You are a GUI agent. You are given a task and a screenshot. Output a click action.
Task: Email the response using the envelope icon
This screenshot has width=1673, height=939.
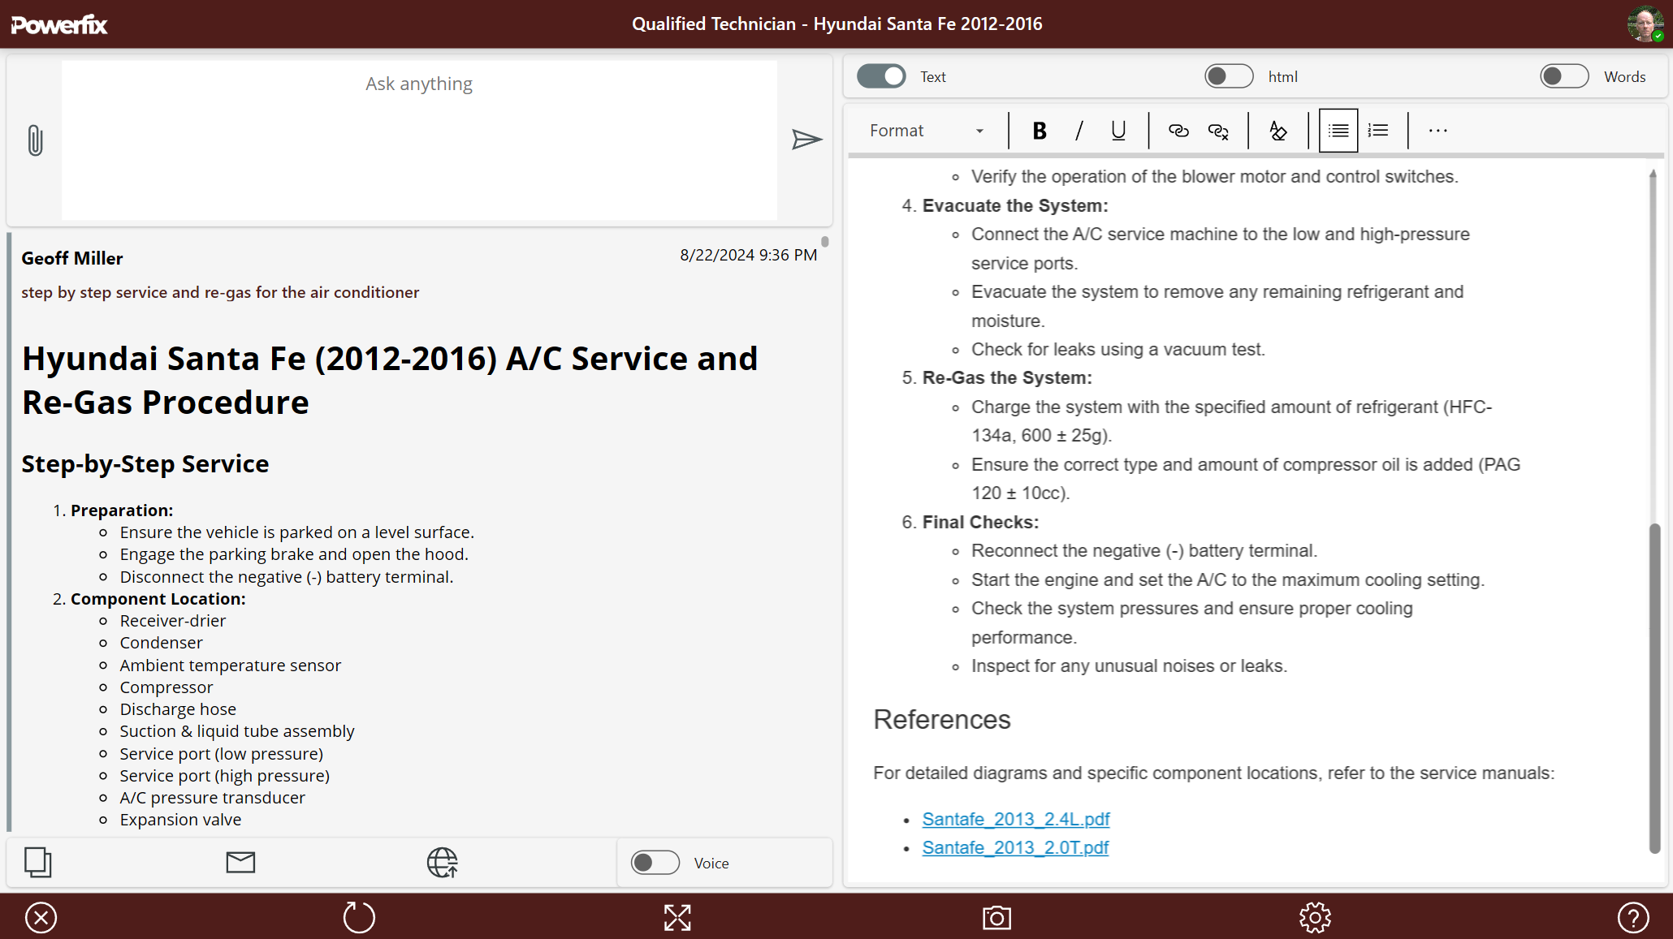point(240,862)
